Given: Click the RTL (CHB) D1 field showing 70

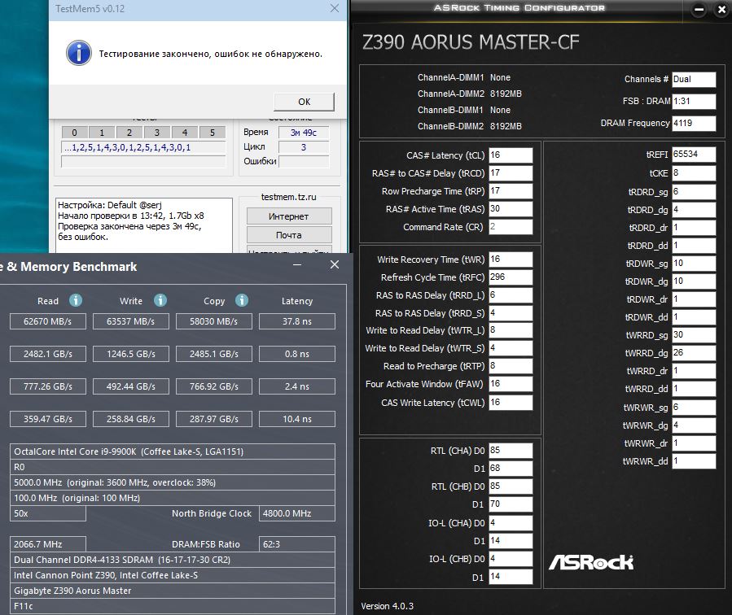Looking at the screenshot, I should [x=511, y=504].
